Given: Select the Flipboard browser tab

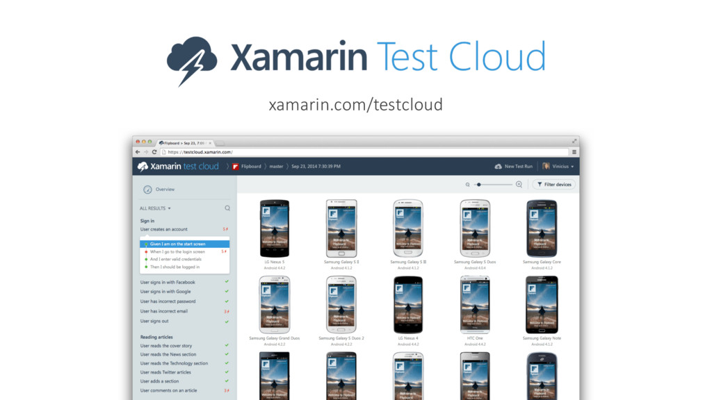Looking at the screenshot, I should tap(184, 143).
